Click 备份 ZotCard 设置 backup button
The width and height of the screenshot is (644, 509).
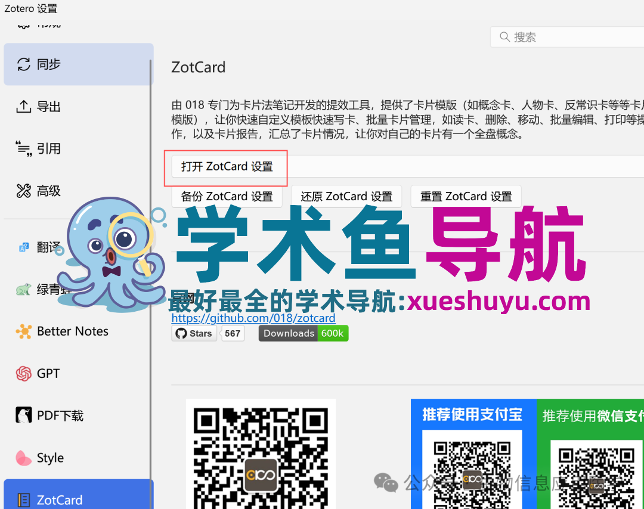pos(227,197)
